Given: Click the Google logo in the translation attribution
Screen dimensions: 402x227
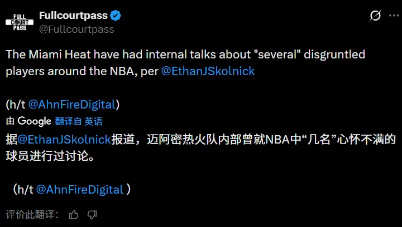Looking at the screenshot, I should click(34, 121).
